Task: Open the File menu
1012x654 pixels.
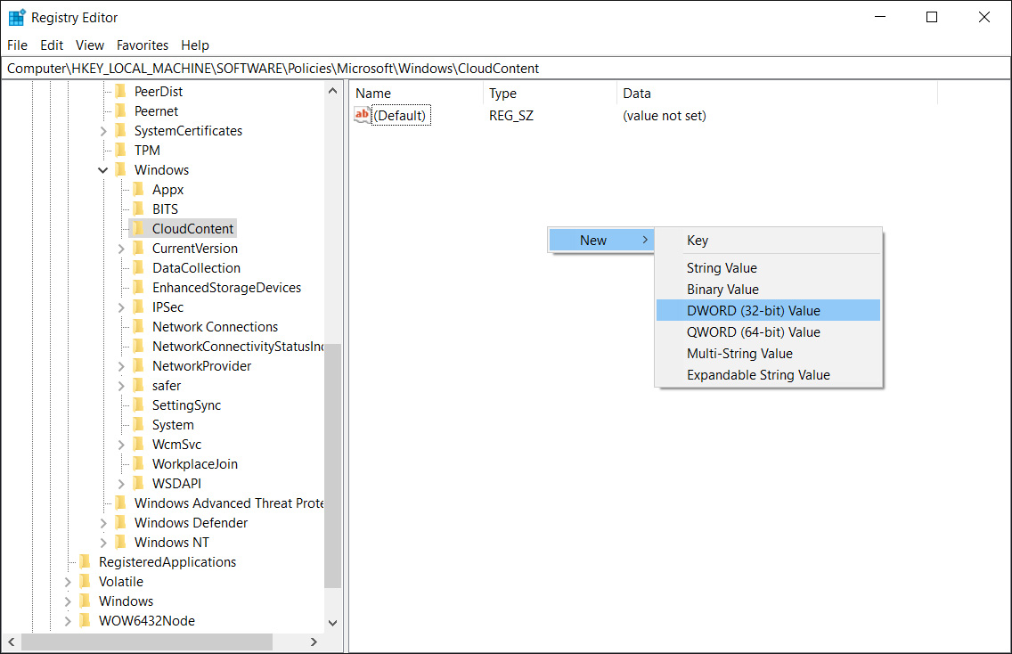Action: tap(18, 45)
